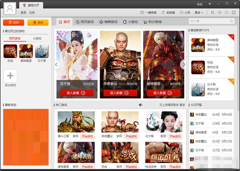Click the plus 添加游戏 add game button

10,76
